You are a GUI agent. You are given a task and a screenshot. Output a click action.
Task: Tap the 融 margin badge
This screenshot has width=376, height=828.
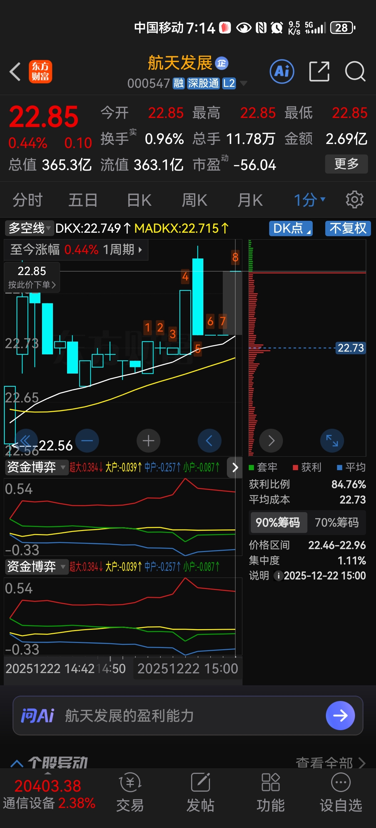179,83
